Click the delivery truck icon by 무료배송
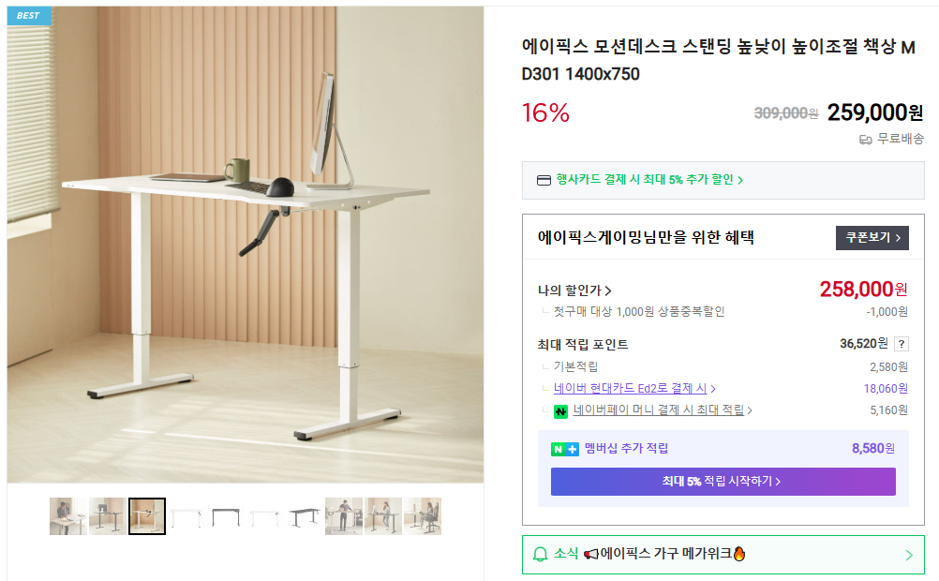This screenshot has width=939, height=581. coord(866,140)
